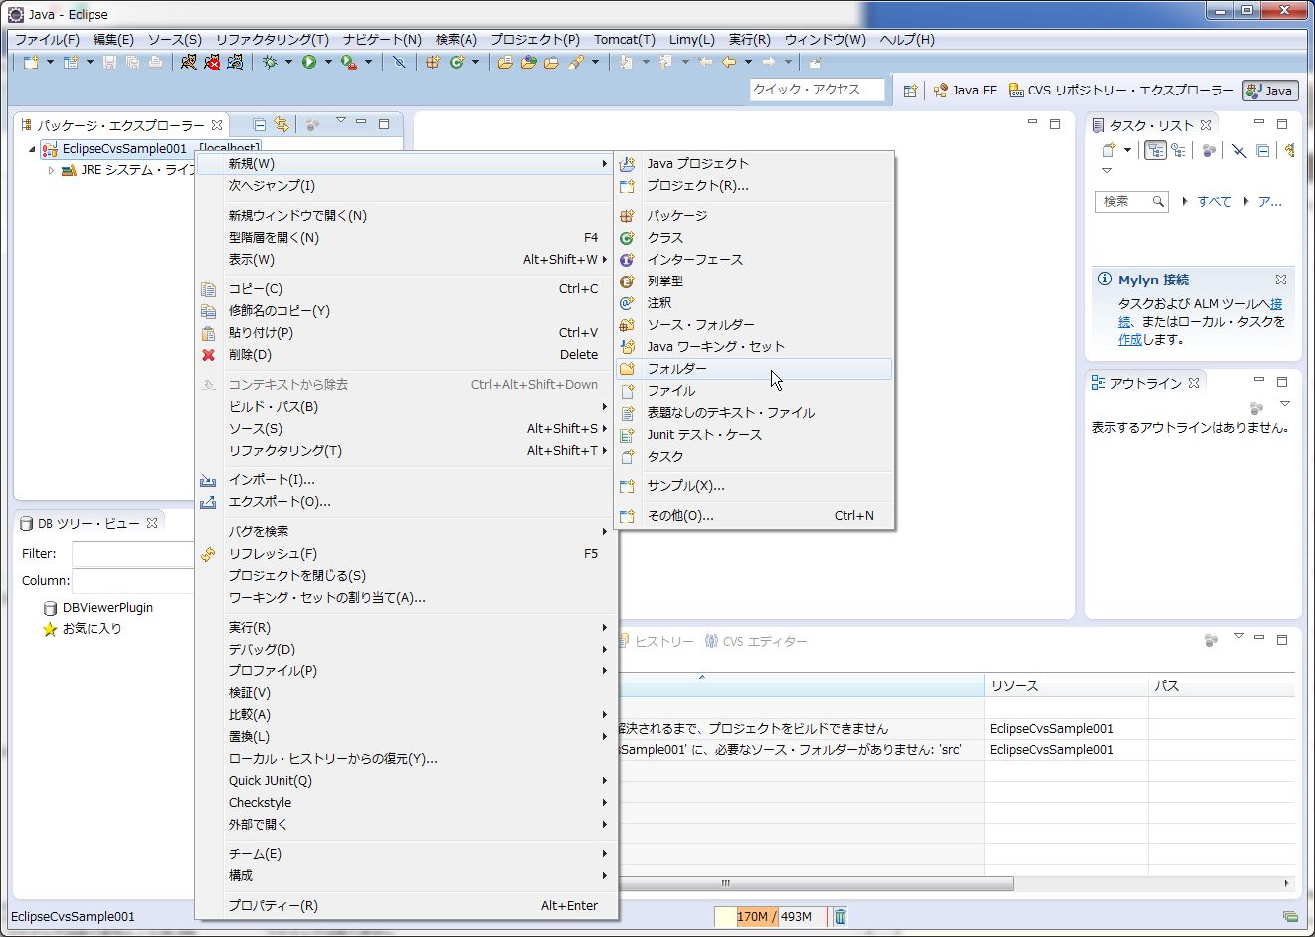Image resolution: width=1315 pixels, height=937 pixels.
Task: Open the ファイル(F) menu
Action: [47, 39]
